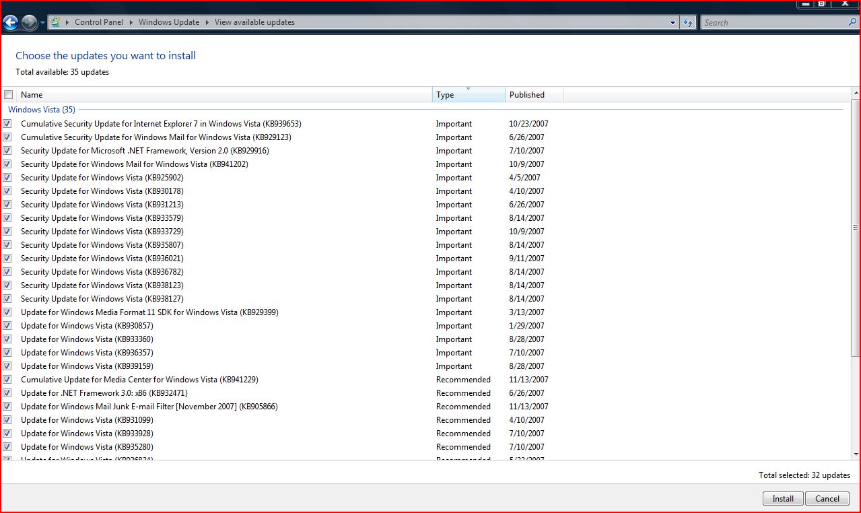Uncheck security update KB933729
861x513 pixels.
(x=7, y=232)
